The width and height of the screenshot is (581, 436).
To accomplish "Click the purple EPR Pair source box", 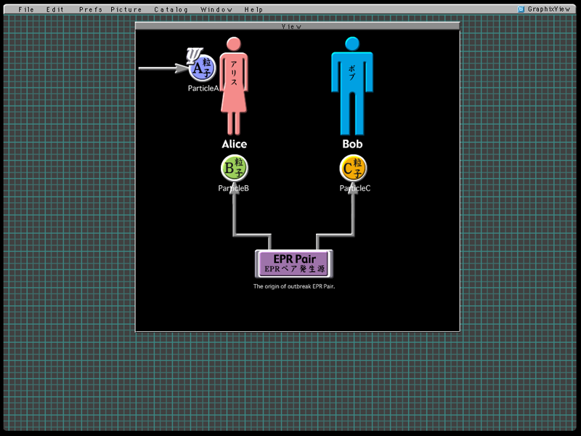I will tap(294, 264).
